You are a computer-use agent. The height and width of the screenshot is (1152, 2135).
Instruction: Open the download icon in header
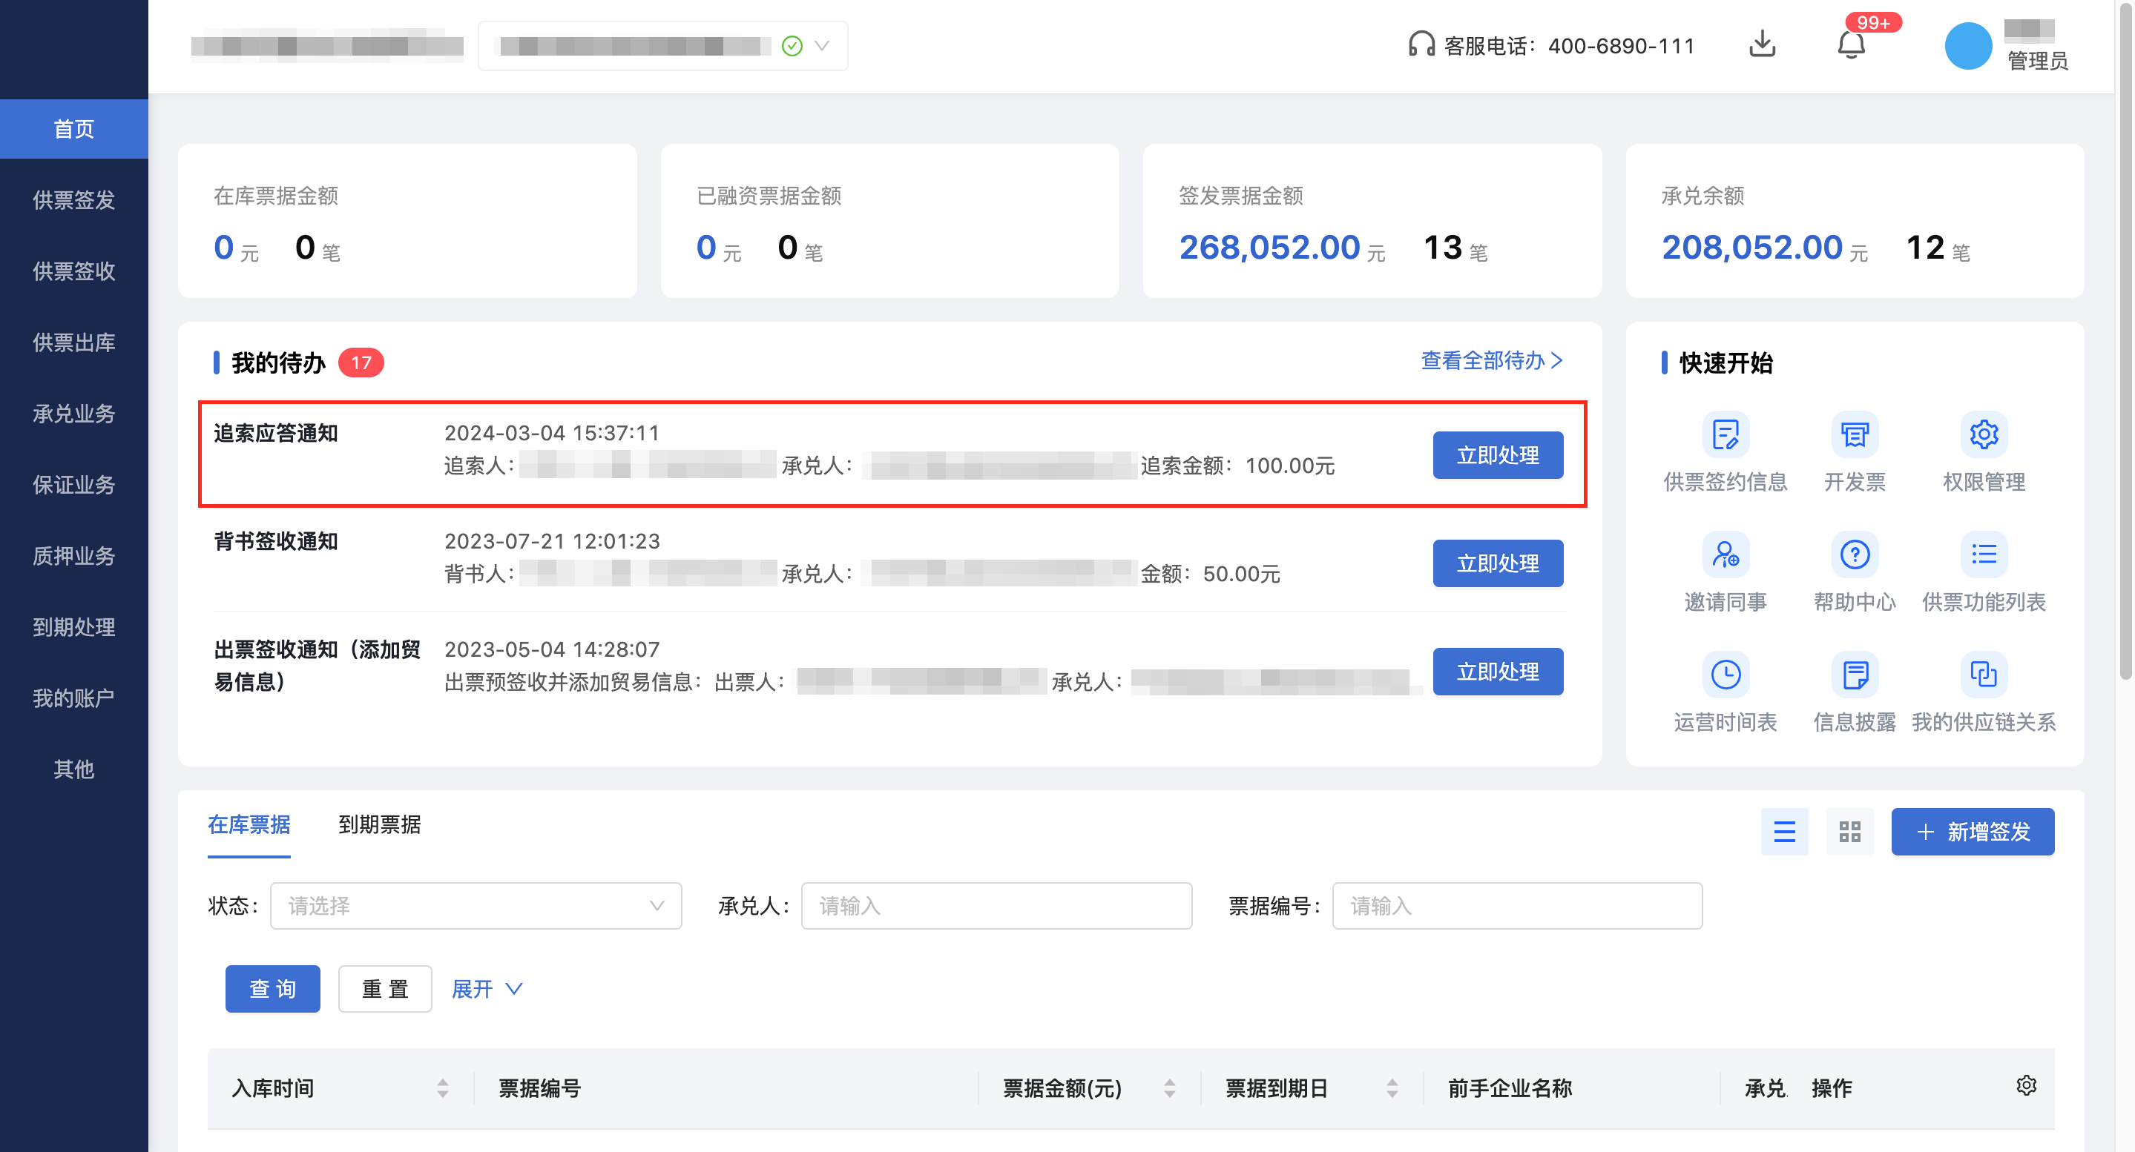1762,44
